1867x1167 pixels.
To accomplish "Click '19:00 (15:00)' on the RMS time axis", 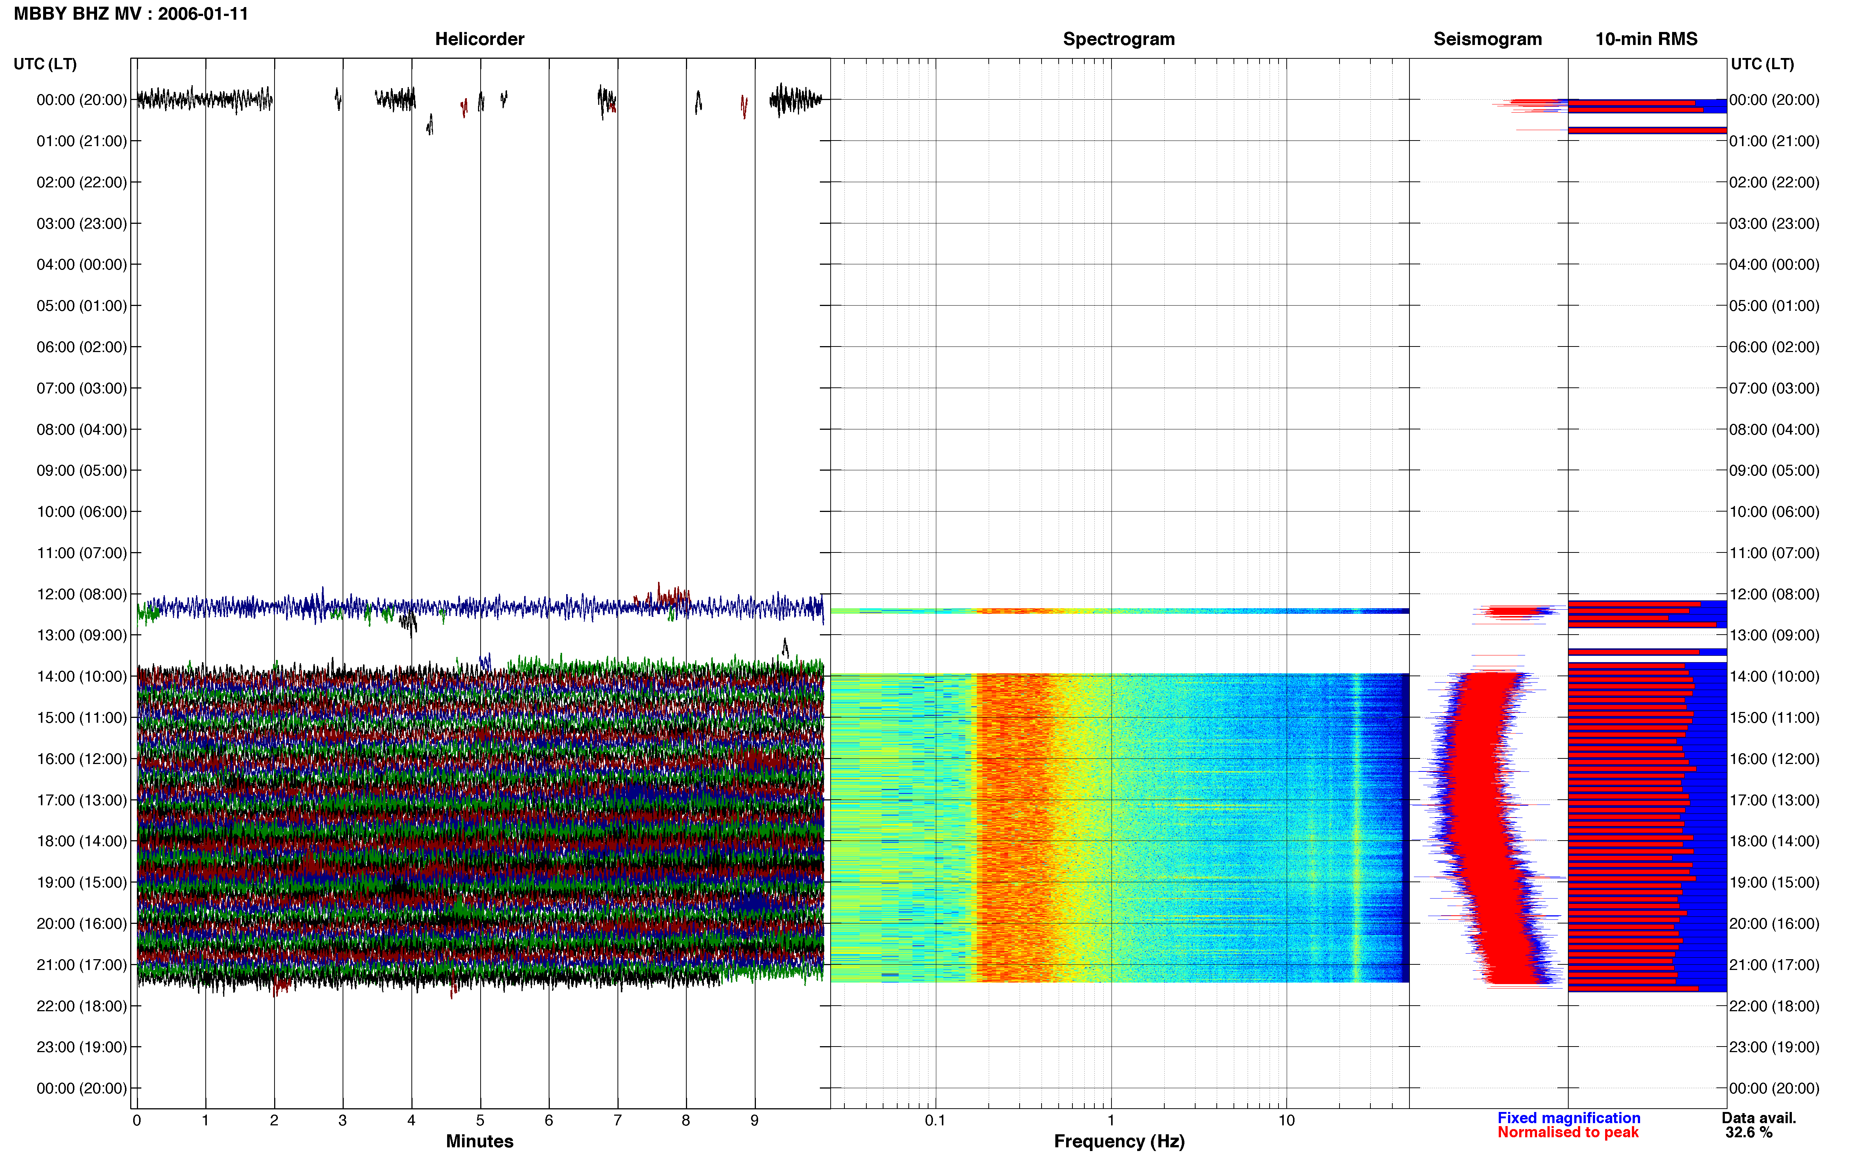I will 1774,882.
